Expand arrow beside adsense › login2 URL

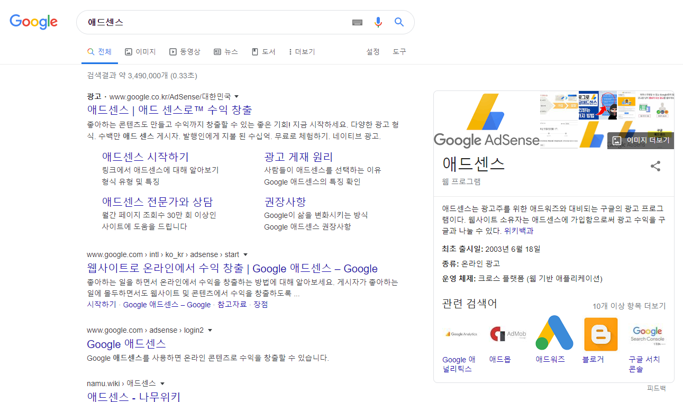point(210,331)
